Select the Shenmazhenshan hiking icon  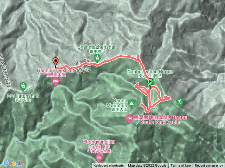click(97, 58)
